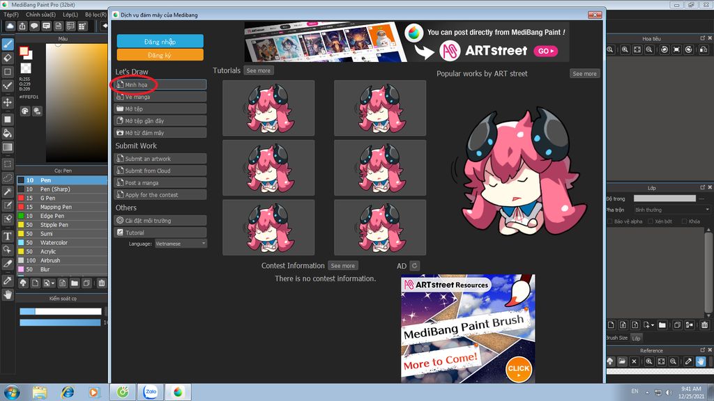
Task: Click See more next to Tutorials
Action: tap(258, 70)
